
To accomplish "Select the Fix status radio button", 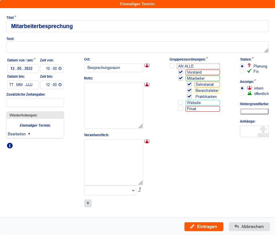I will (242, 71).
